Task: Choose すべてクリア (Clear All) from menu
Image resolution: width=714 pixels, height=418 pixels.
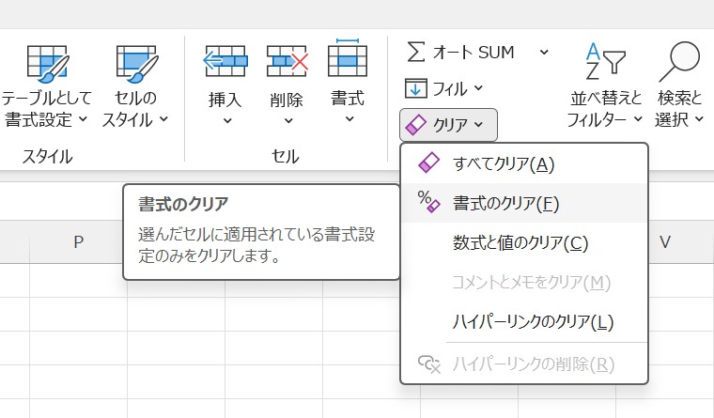Action: pos(504,164)
